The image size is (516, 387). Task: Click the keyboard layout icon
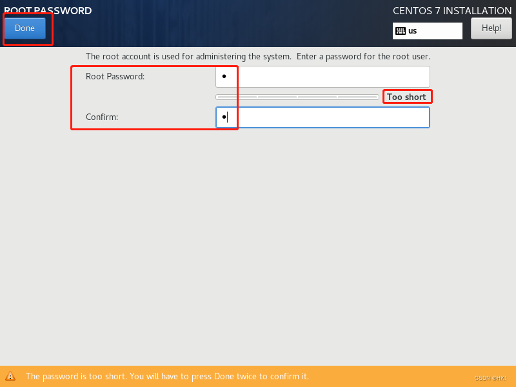coord(401,31)
